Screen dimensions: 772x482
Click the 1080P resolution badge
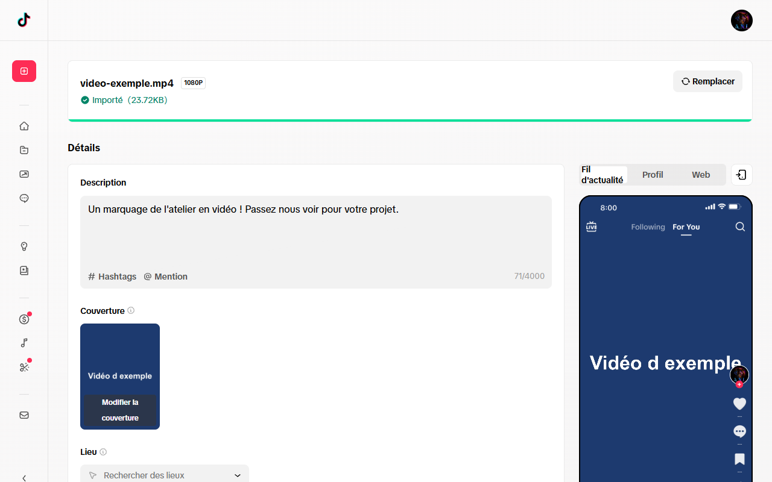click(x=193, y=83)
